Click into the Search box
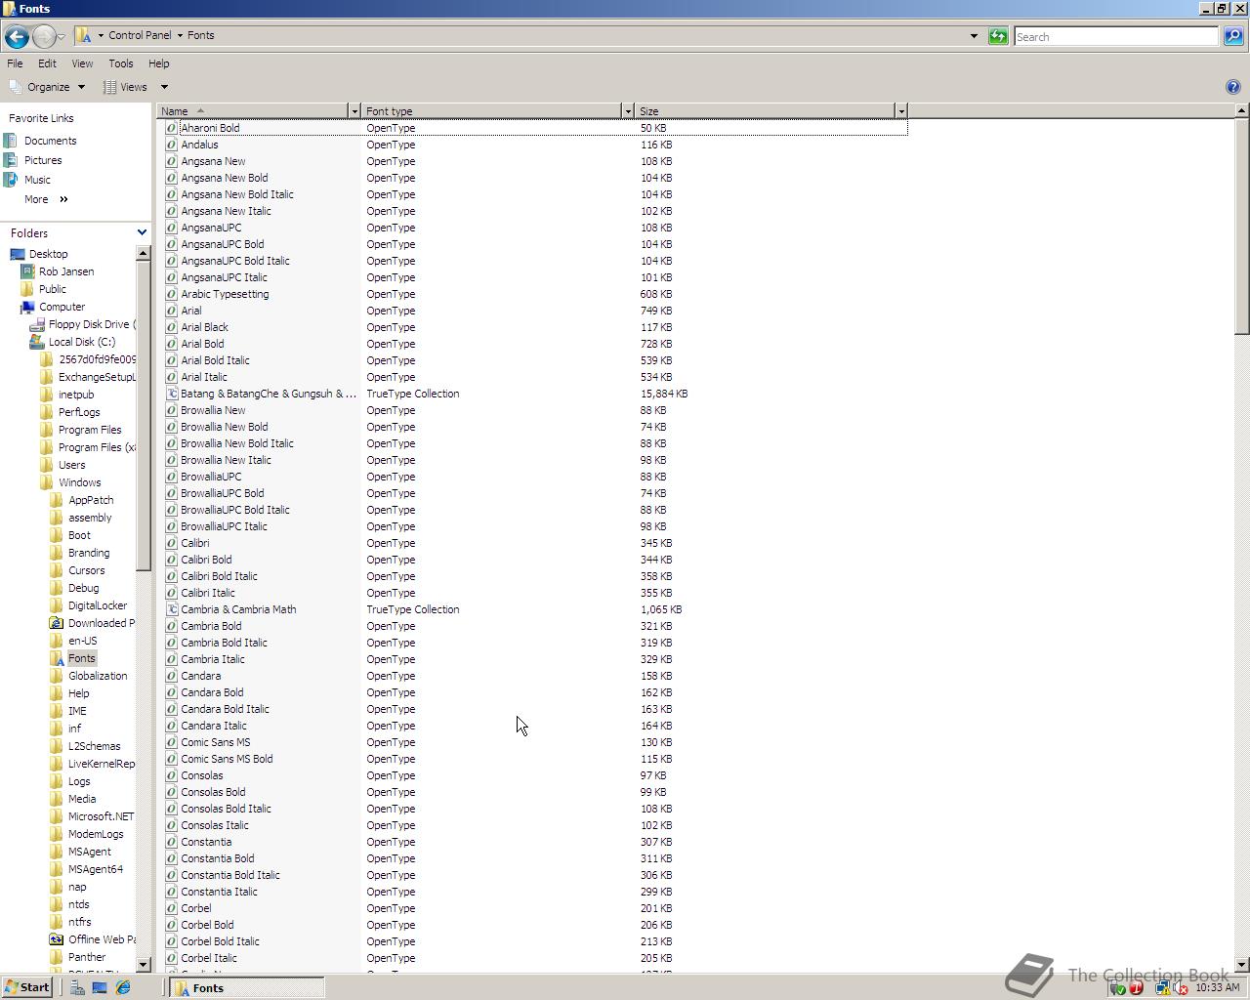This screenshot has width=1250, height=1000. coord(1116,36)
